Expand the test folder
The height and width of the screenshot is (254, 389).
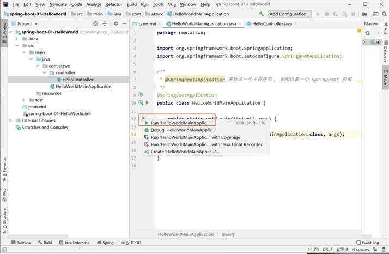click(24, 100)
